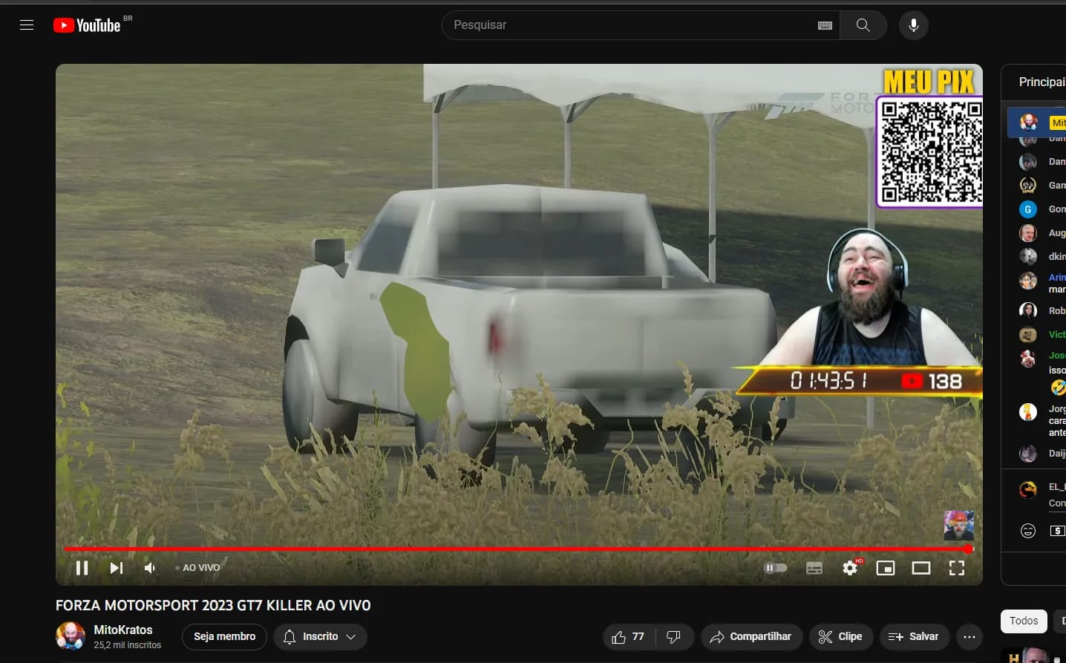Viewport: 1066px width, 663px height.
Task: Open player settings gear
Action: pos(850,568)
